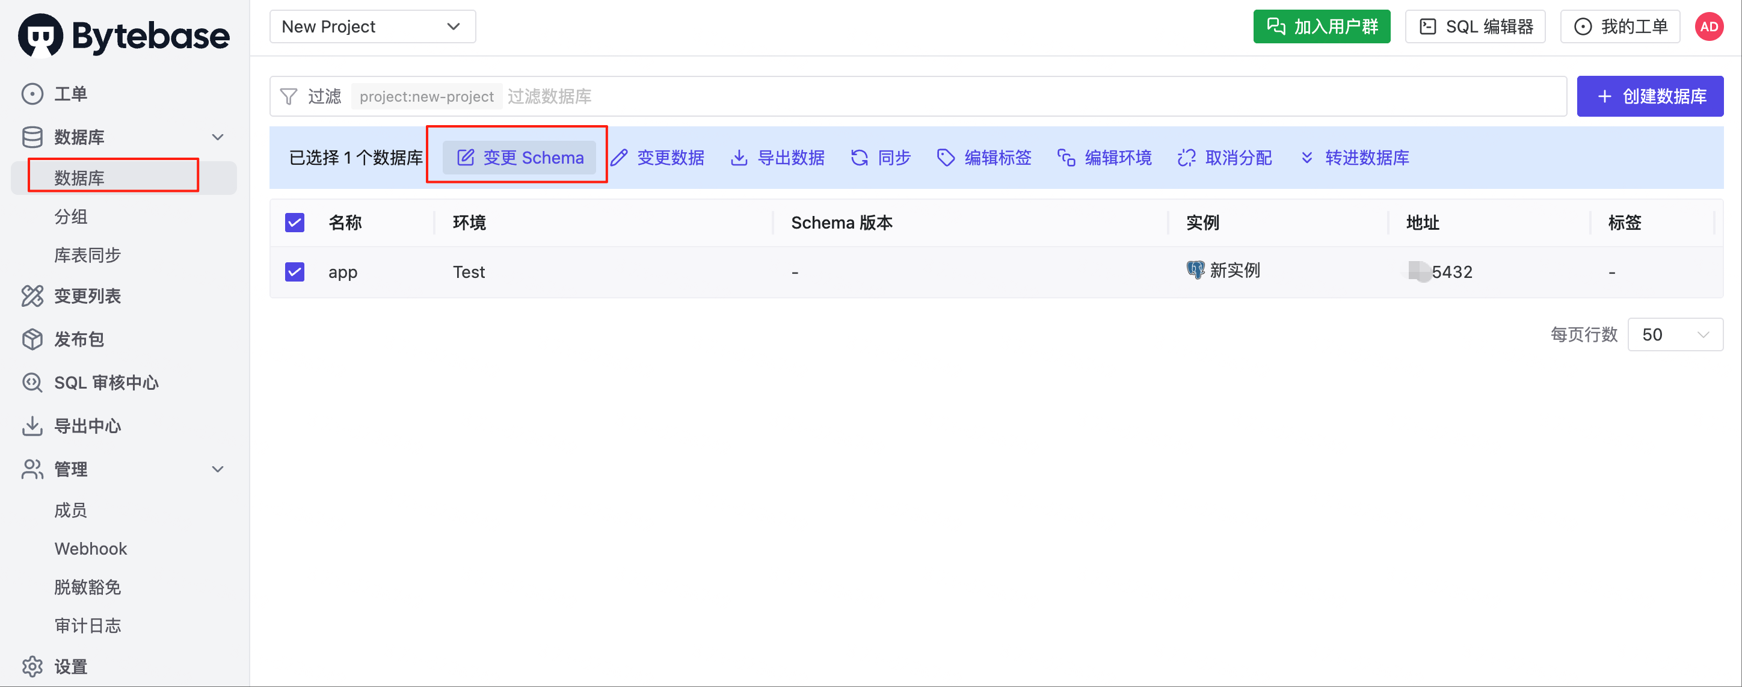
Task: Click the export data download icon
Action: point(739,158)
